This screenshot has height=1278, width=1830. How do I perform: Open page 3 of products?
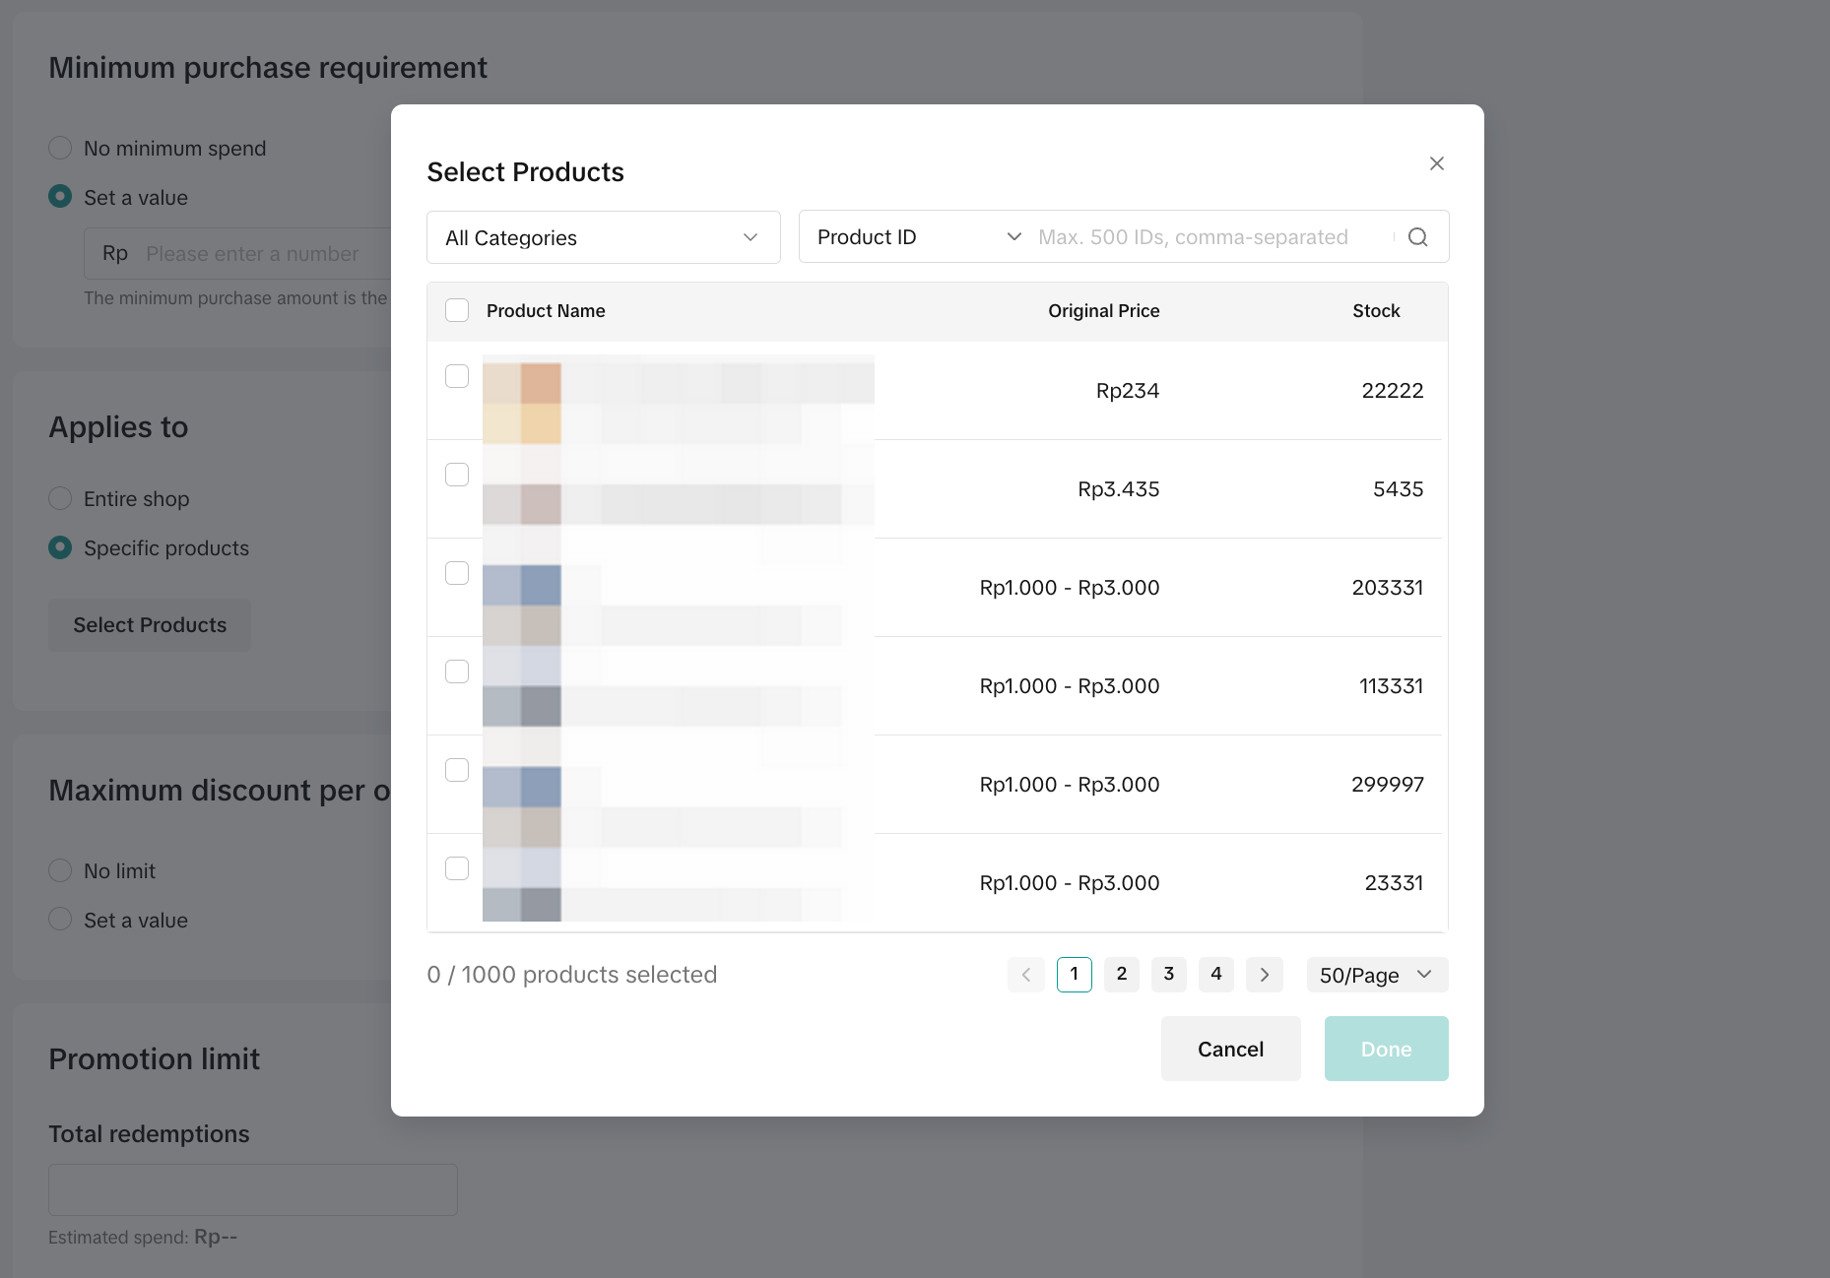(1168, 975)
